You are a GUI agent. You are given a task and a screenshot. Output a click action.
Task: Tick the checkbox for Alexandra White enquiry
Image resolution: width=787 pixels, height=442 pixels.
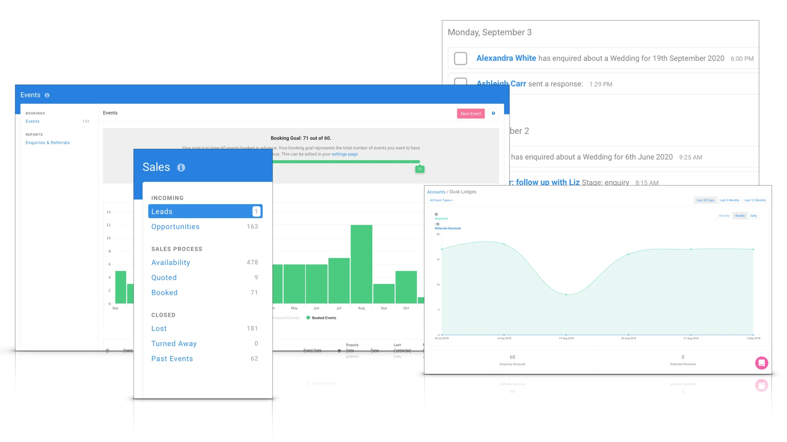(460, 59)
